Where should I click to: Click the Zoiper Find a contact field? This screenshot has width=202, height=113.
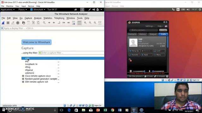coord(143,30)
